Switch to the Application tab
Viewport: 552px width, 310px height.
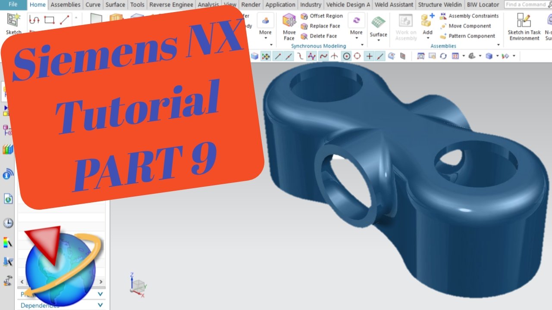coord(280,5)
